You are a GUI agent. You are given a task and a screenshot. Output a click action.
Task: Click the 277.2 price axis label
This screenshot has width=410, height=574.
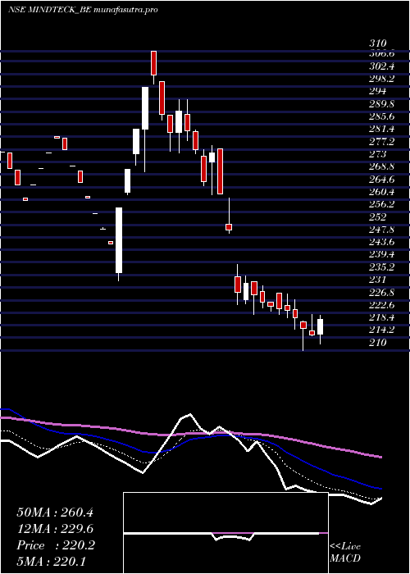(382, 141)
